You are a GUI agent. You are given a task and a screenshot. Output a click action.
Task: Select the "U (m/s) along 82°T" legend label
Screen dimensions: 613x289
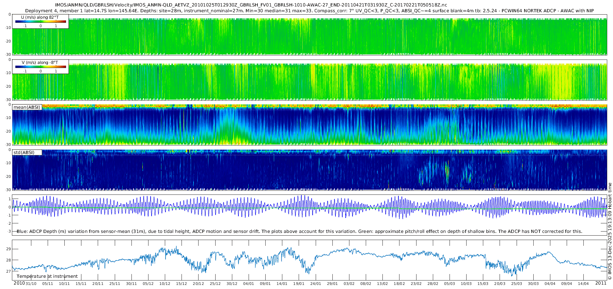point(41,17)
